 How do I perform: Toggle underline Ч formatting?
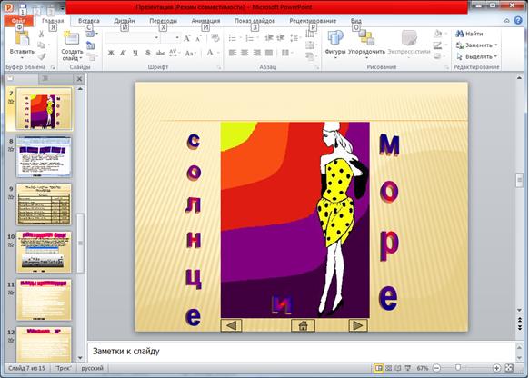coord(135,53)
